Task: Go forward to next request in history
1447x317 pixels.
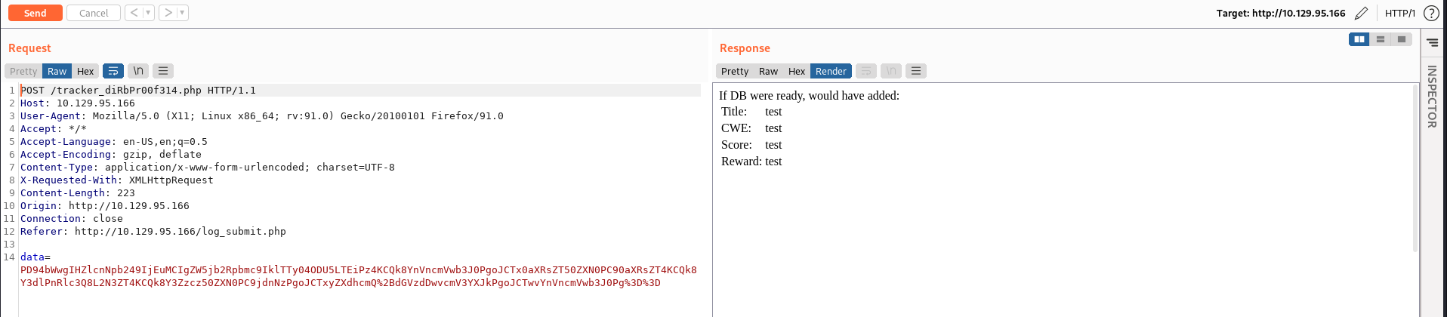Action: [x=168, y=13]
